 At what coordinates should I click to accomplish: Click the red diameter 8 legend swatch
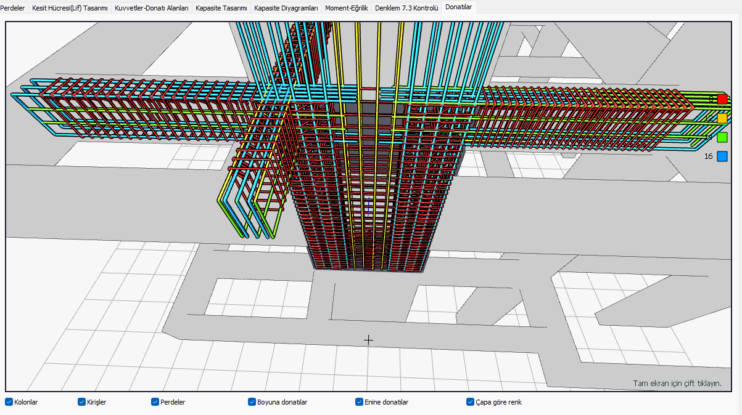tap(722, 99)
